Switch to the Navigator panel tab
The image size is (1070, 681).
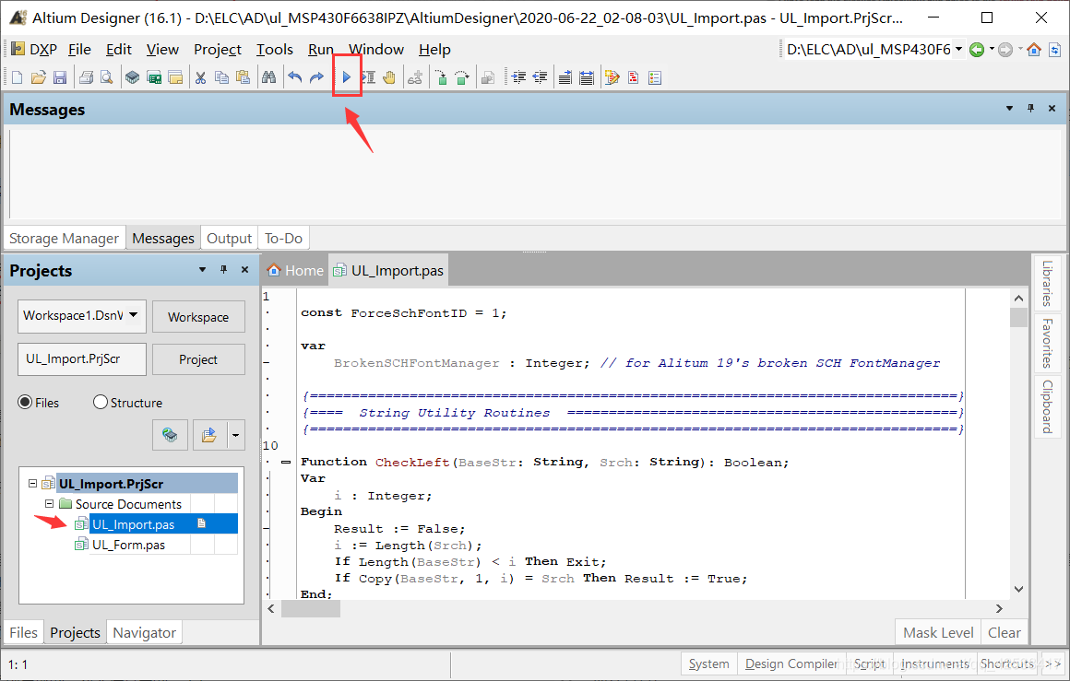pos(144,632)
